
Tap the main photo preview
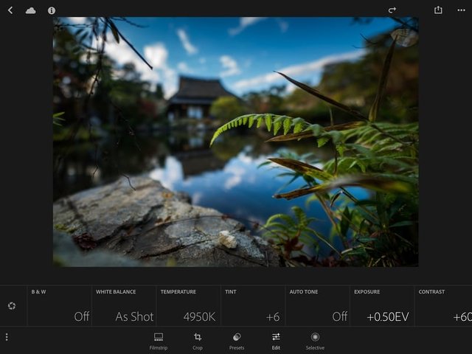236,142
